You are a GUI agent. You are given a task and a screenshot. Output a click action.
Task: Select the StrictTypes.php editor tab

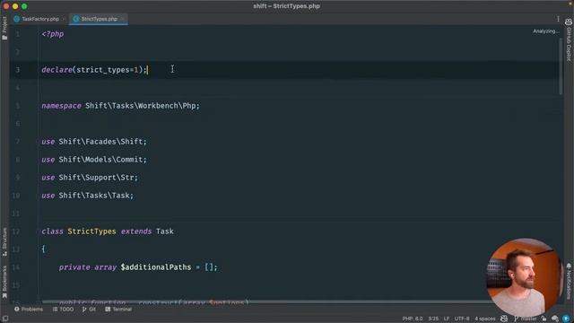[x=99, y=19]
